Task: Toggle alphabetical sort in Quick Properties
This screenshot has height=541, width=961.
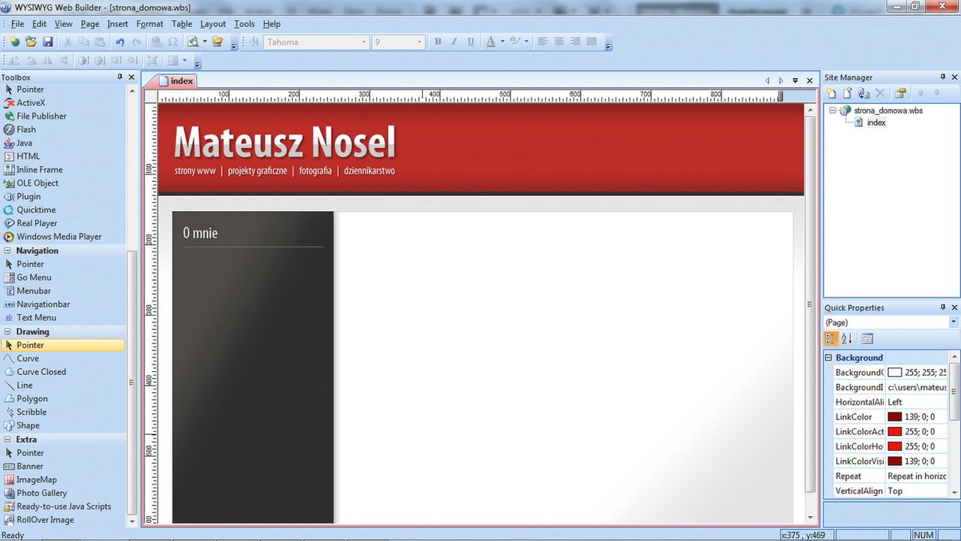Action: coord(847,339)
